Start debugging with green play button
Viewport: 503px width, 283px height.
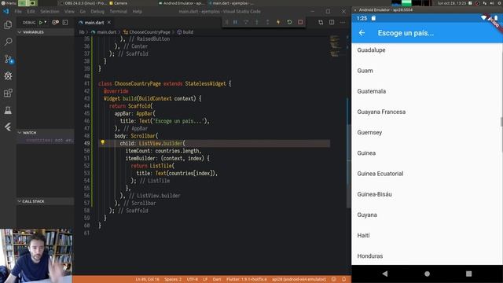(x=40, y=23)
